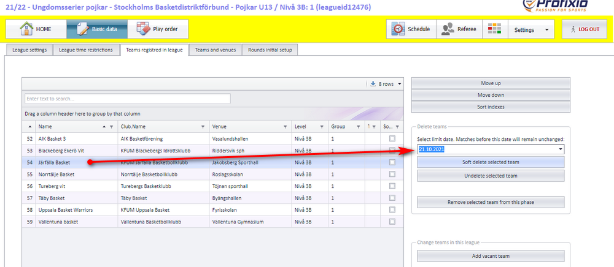Open the Schedule view
614x267 pixels.
(411, 29)
